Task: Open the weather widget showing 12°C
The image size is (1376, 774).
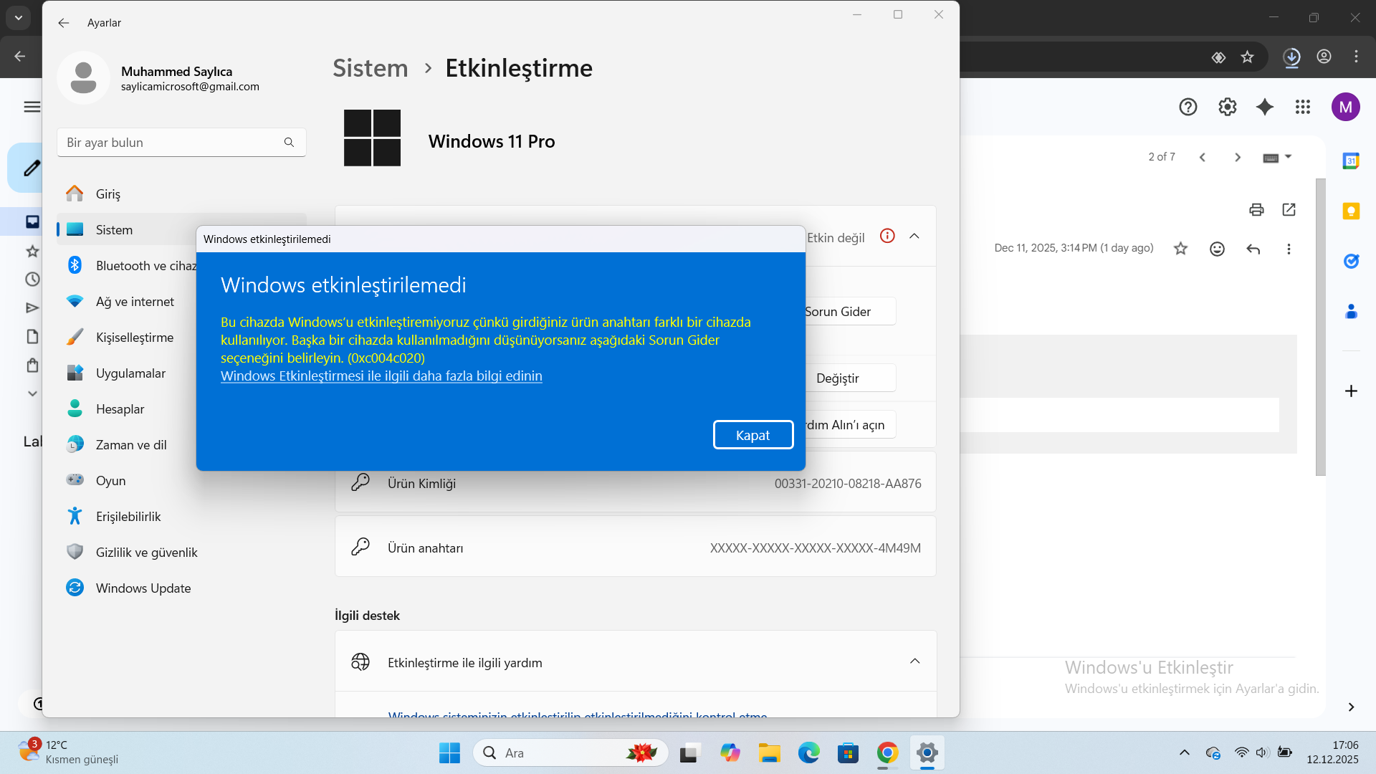Action: [69, 752]
